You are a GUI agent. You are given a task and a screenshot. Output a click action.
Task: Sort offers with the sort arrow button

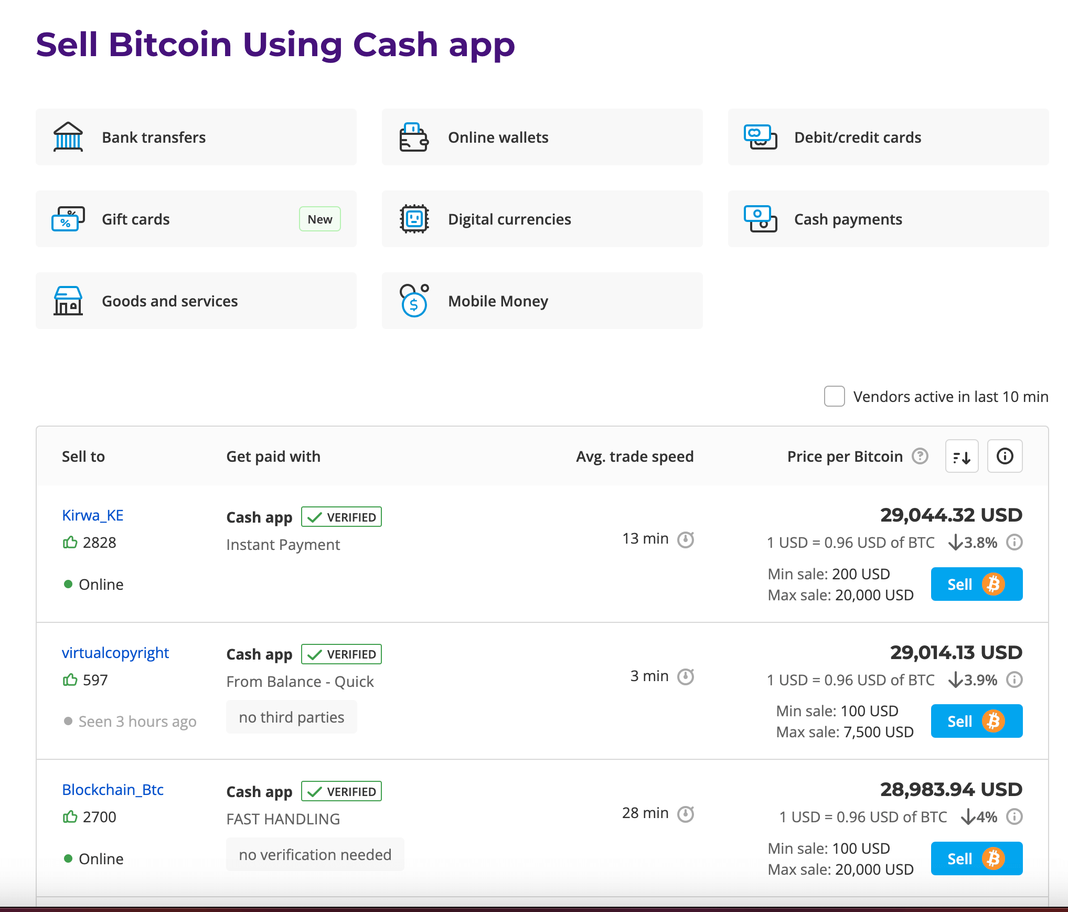(962, 456)
